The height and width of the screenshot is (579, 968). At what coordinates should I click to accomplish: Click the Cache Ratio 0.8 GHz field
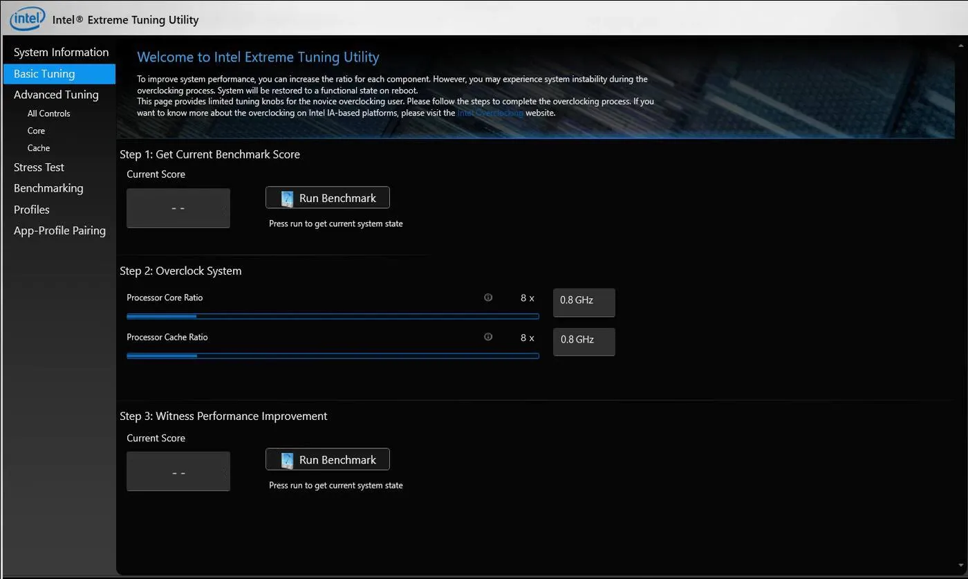click(584, 342)
